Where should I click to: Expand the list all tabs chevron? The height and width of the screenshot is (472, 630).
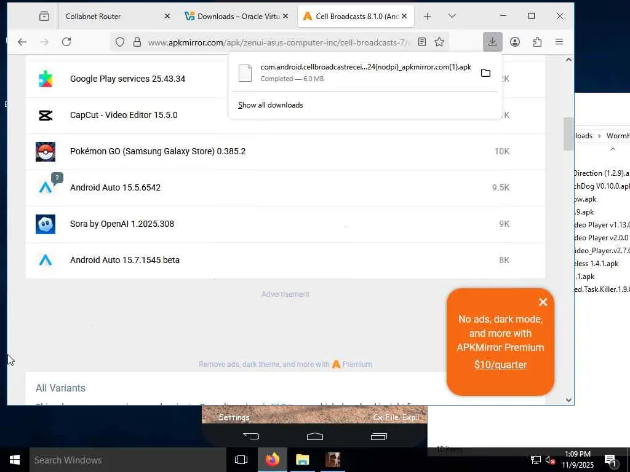pos(452,16)
